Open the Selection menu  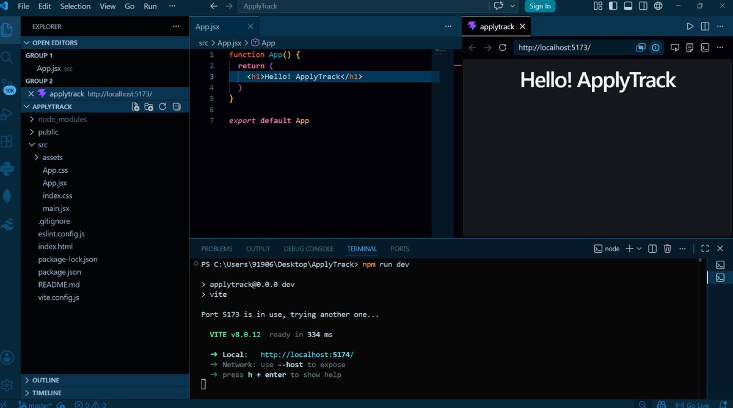click(75, 6)
